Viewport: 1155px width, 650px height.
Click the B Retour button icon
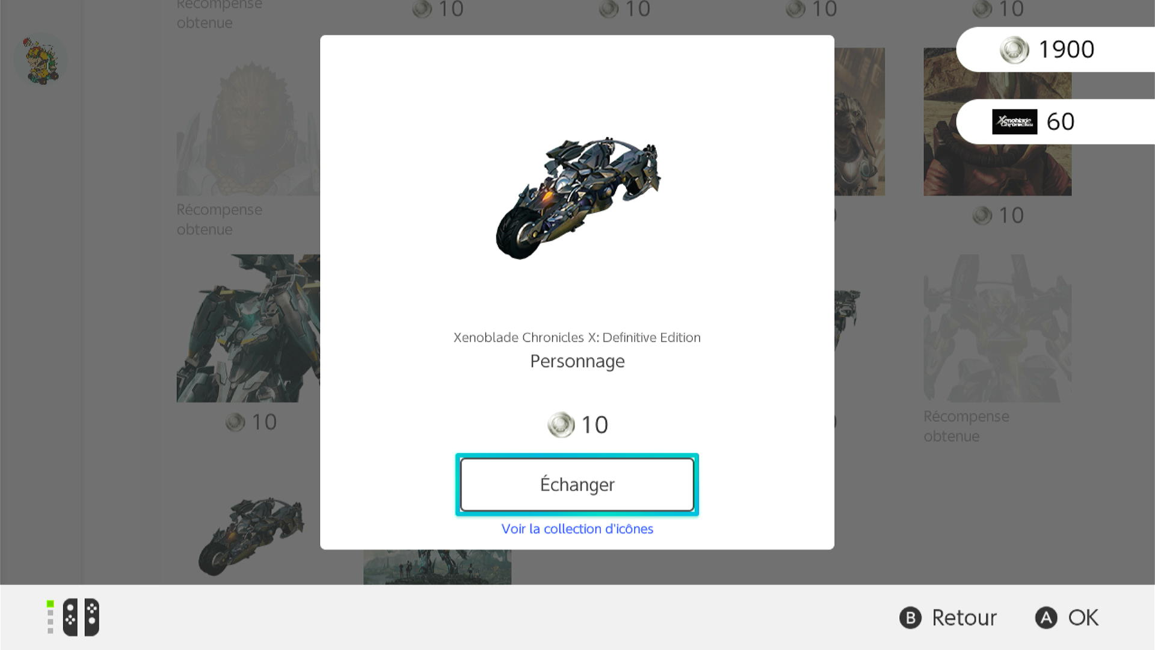pyautogui.click(x=910, y=618)
